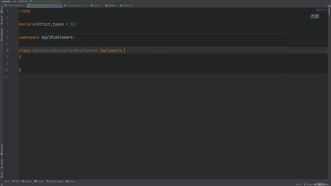
Task: Open the Problems tool window
Action: (x=27, y=181)
